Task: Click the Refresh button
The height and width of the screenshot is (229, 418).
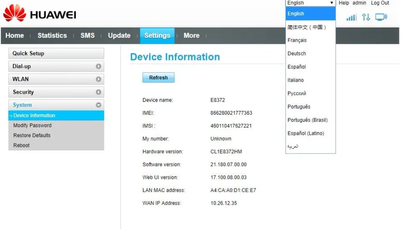Action: coord(158,78)
